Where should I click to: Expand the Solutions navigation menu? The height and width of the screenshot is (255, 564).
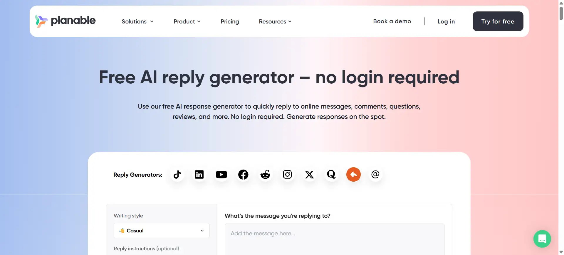(x=137, y=21)
